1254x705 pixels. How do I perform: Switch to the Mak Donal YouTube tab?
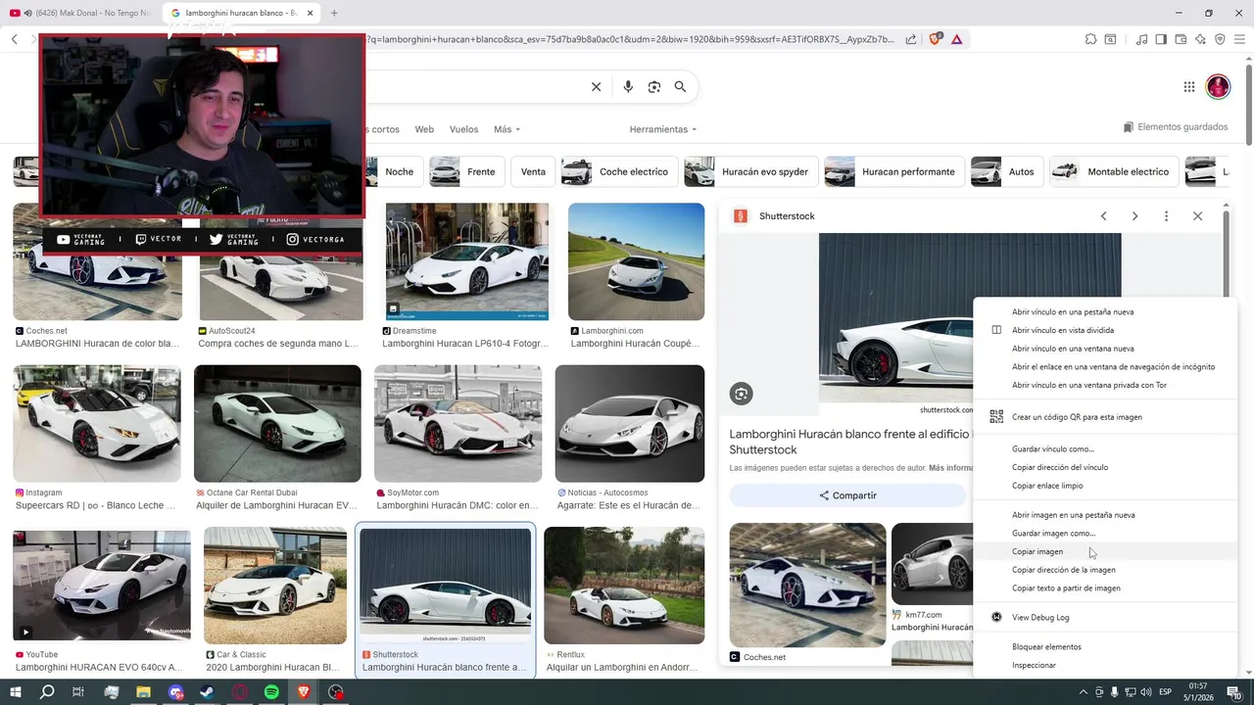point(79,13)
